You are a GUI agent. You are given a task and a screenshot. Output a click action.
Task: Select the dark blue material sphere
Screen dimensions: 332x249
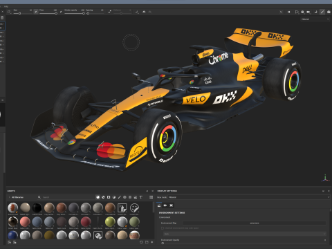pos(13,235)
